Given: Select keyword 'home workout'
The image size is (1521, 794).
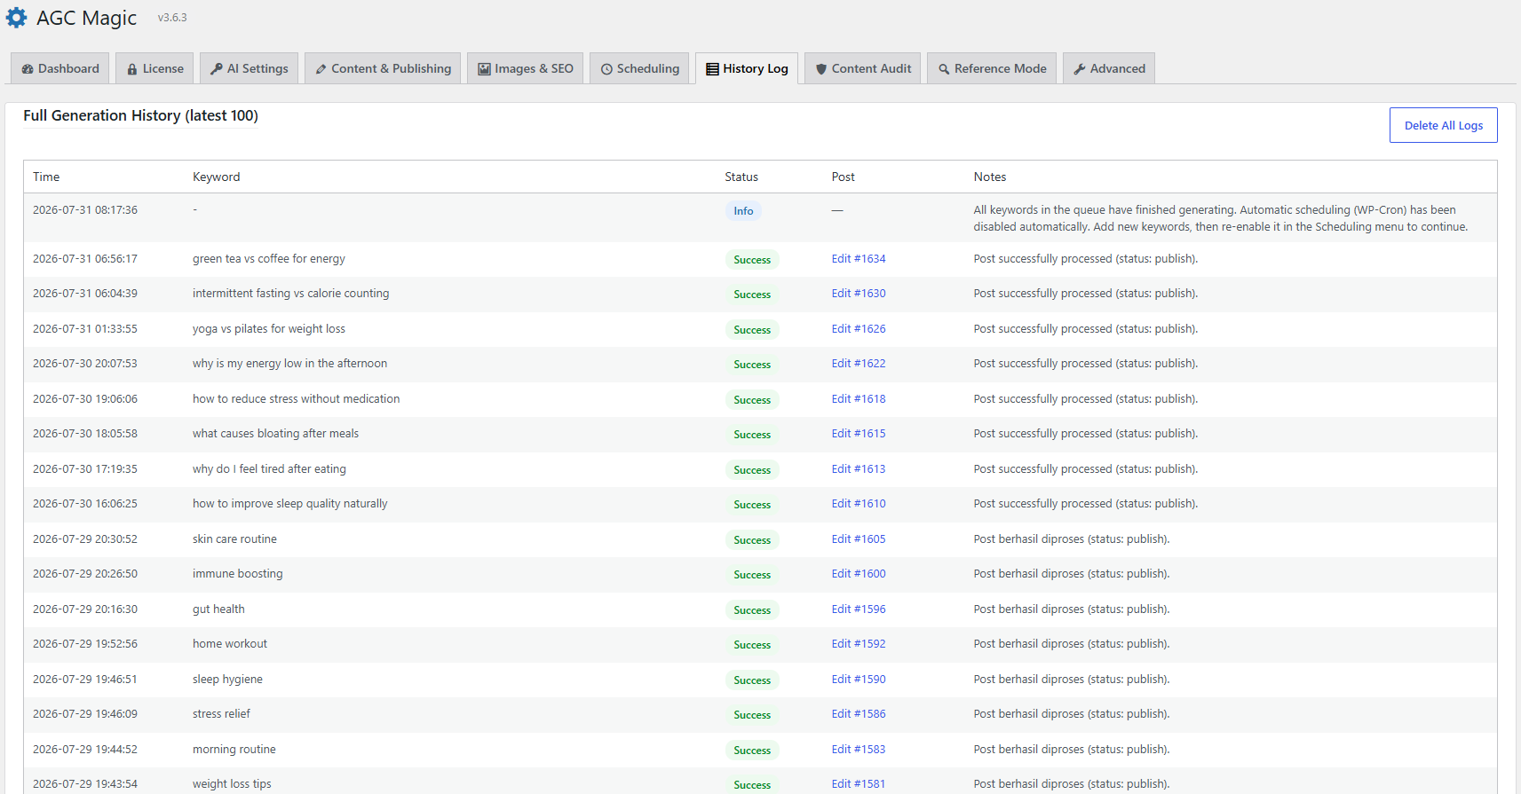Looking at the screenshot, I should pyautogui.click(x=229, y=644).
